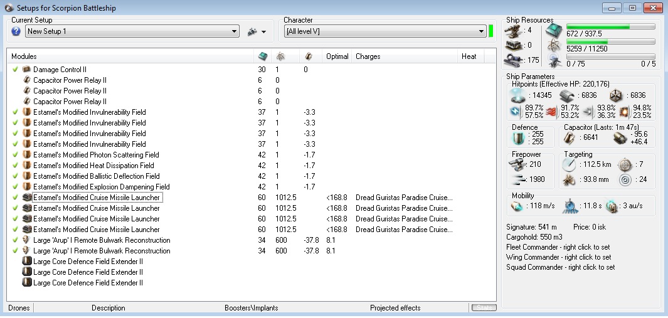
Task: Click Fleet Commander right click to set
Action: pyautogui.click(x=558, y=247)
